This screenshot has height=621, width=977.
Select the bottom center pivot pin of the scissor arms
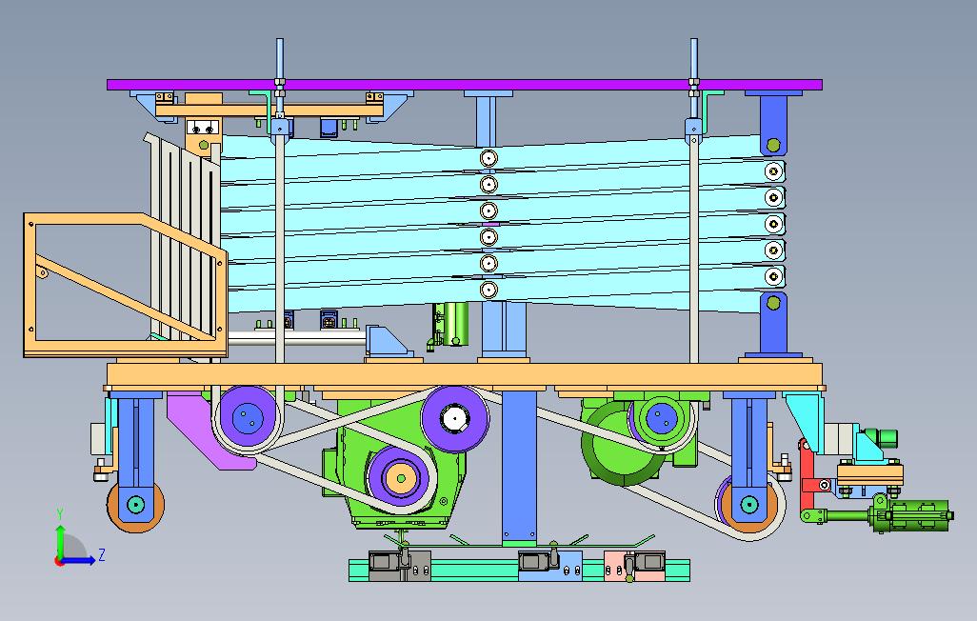click(x=488, y=290)
